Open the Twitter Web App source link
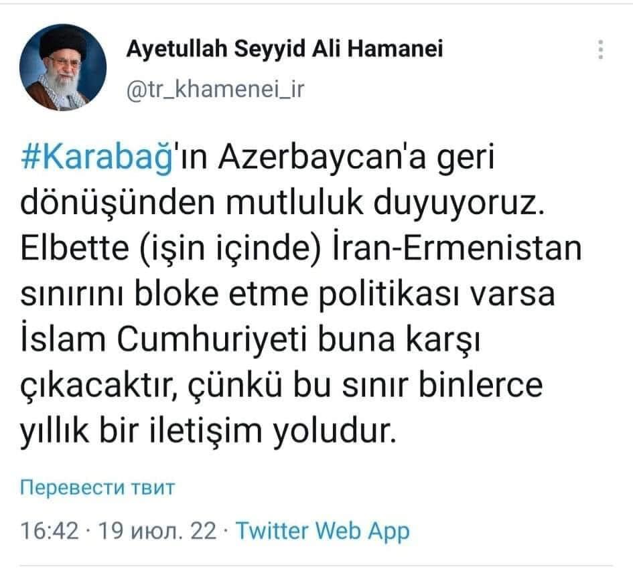This screenshot has height=573, width=633. pos(323,531)
